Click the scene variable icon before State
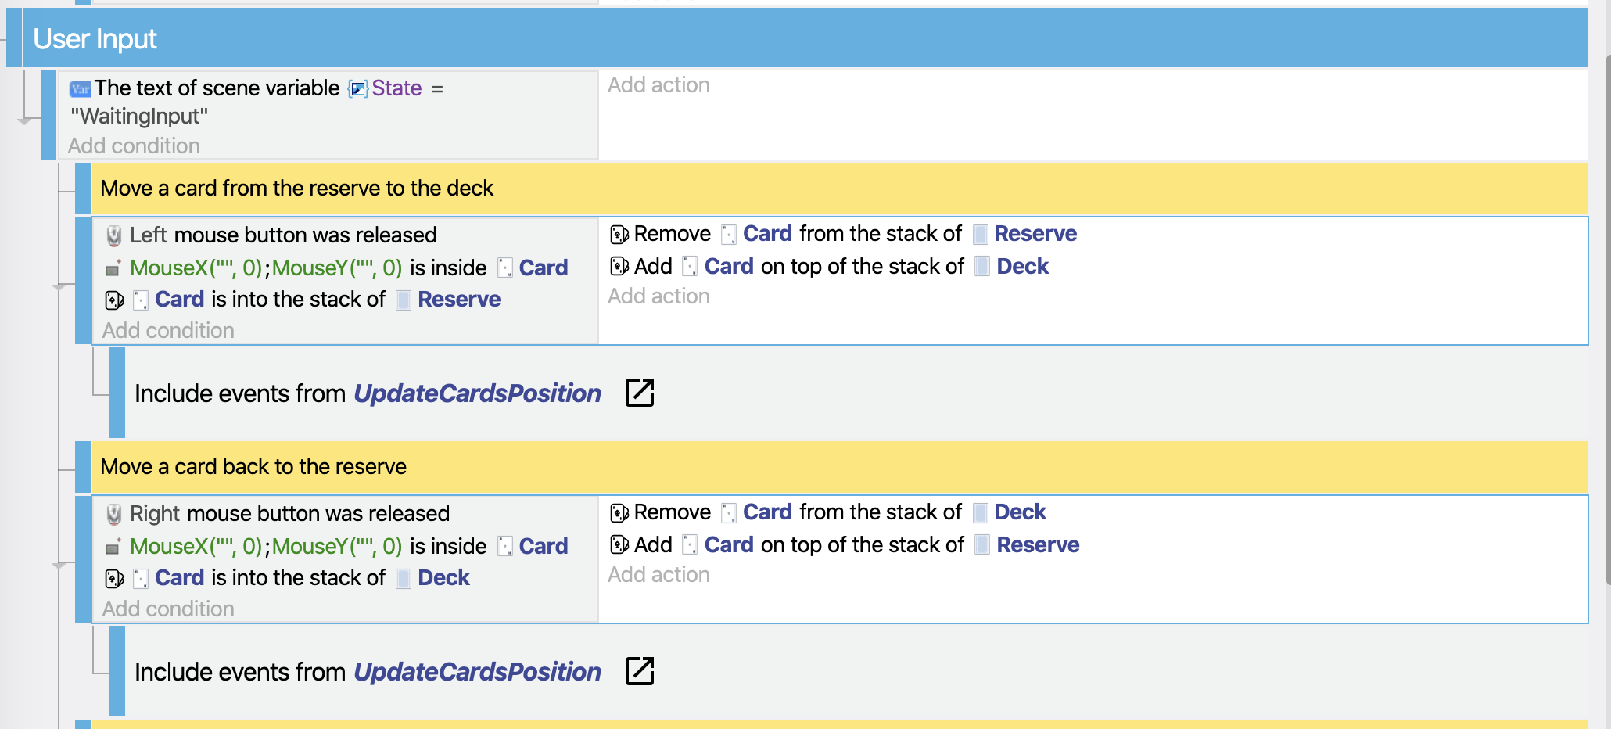The height and width of the screenshot is (729, 1611). tap(357, 88)
